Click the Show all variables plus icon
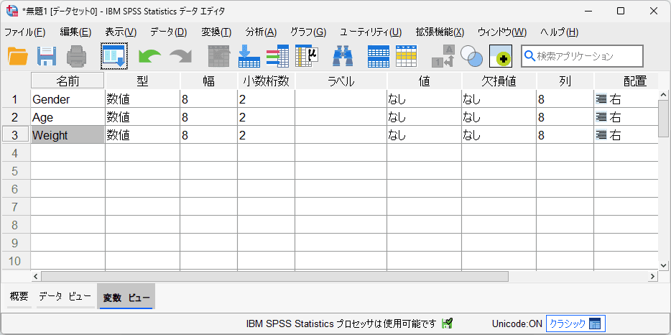Image resolution: width=671 pixels, height=335 pixels. (x=501, y=56)
